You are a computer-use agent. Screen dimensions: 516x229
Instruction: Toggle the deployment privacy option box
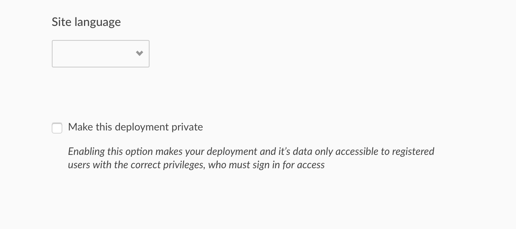57,128
